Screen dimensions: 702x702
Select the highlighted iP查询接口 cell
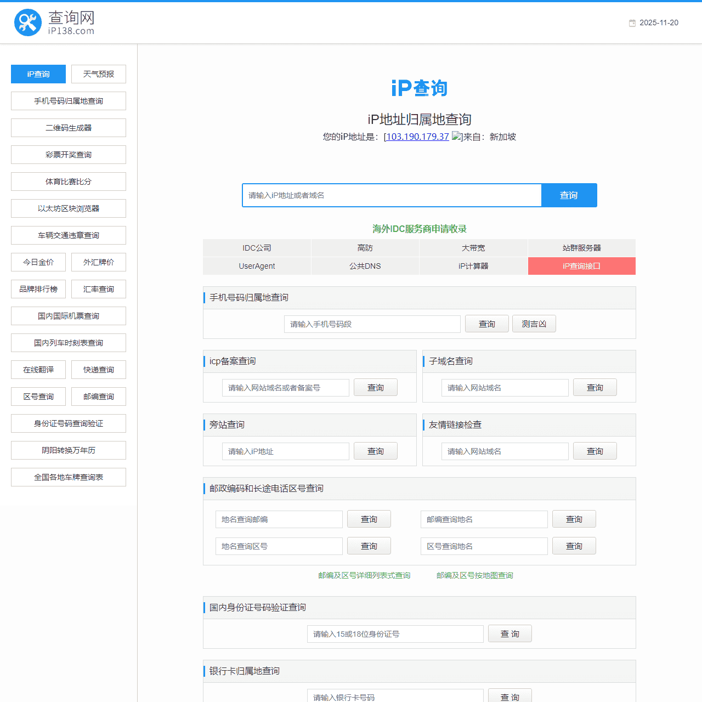(581, 266)
